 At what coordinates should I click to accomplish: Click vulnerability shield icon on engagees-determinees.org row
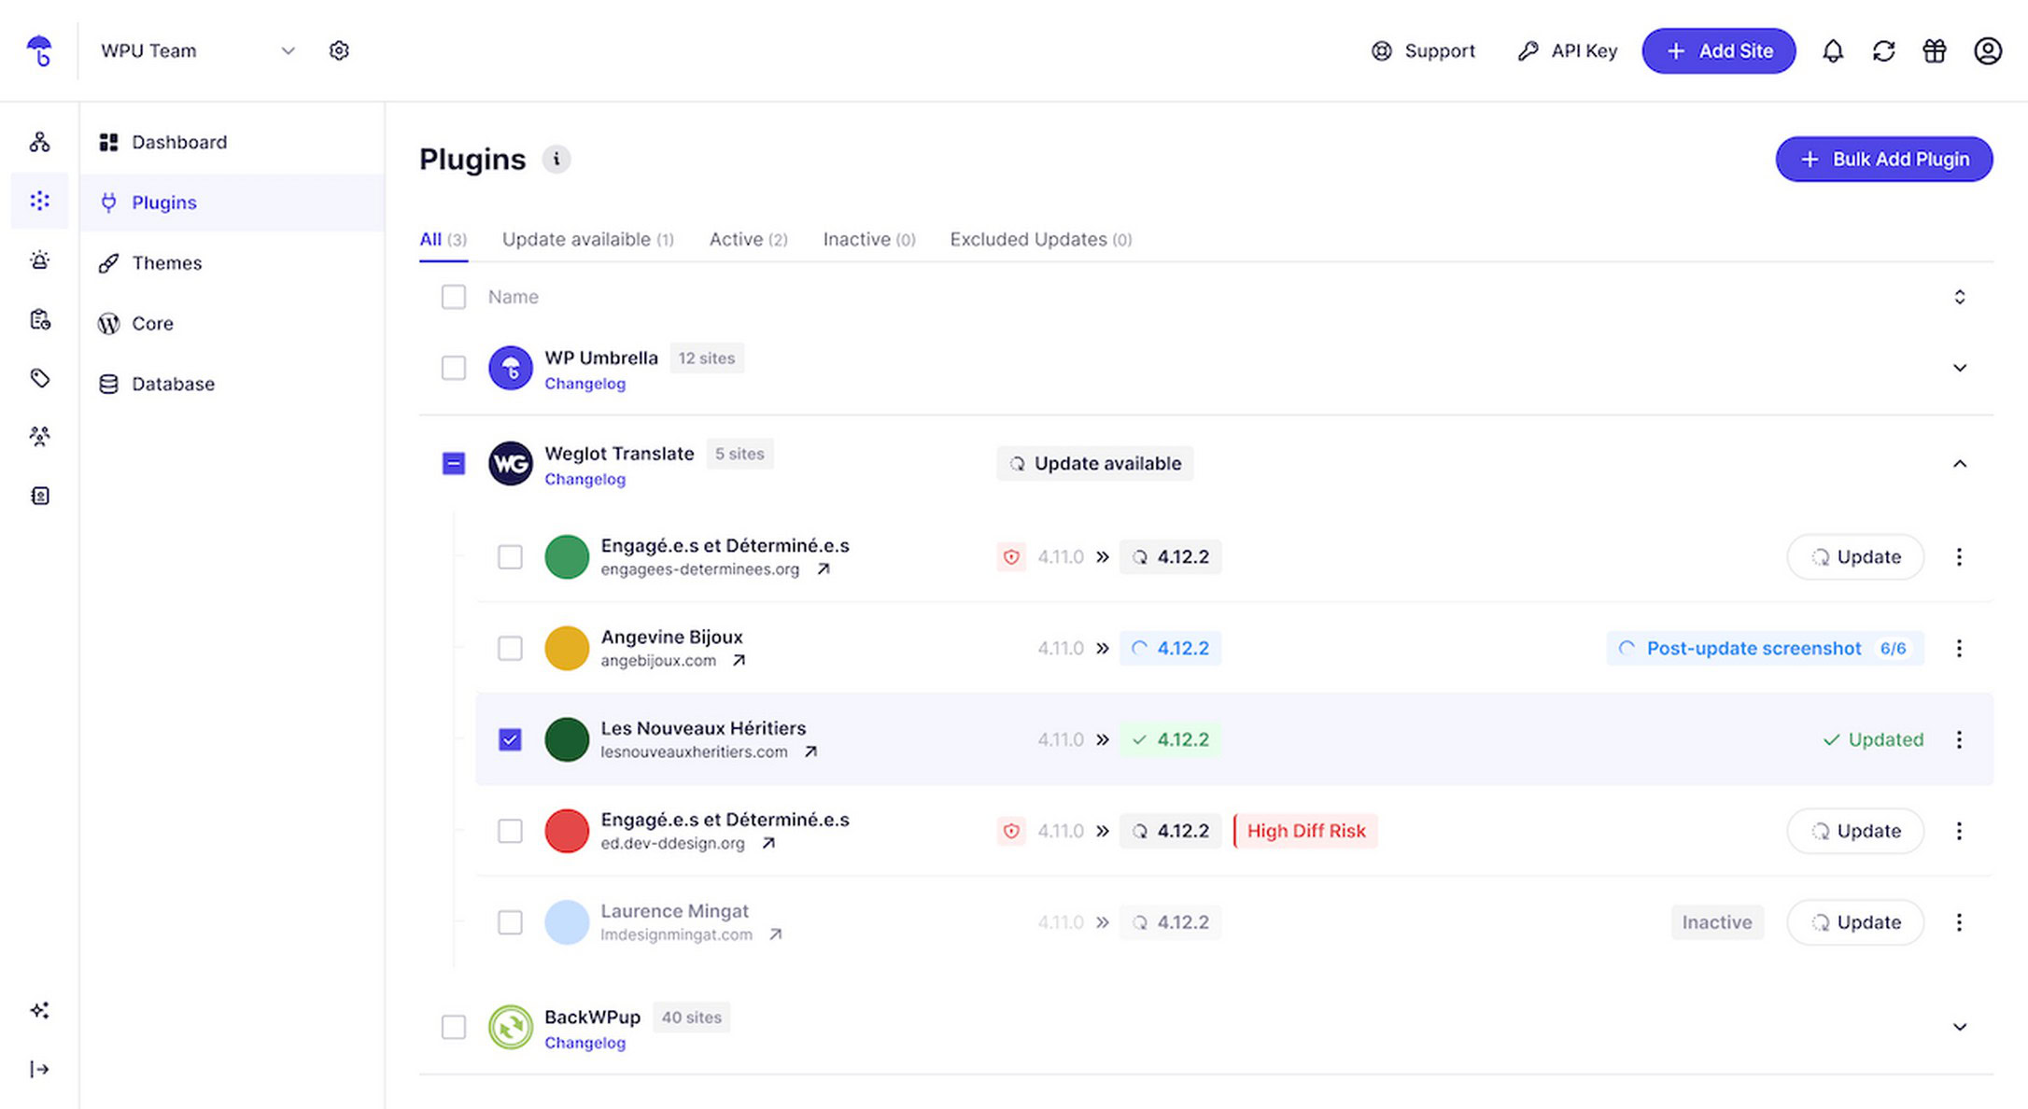(1011, 557)
